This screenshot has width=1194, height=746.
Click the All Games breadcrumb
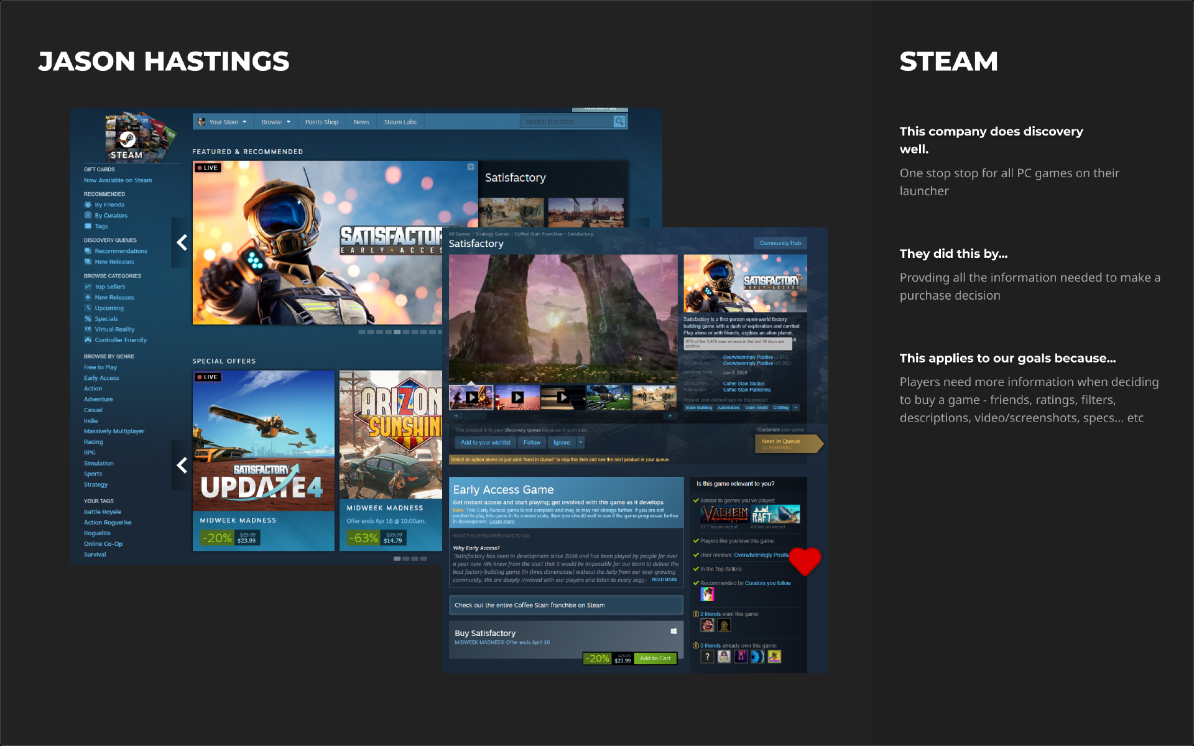tap(460, 234)
